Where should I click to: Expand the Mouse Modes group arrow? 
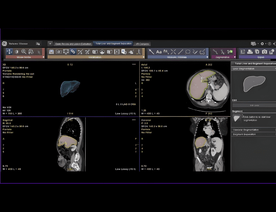(43, 57)
